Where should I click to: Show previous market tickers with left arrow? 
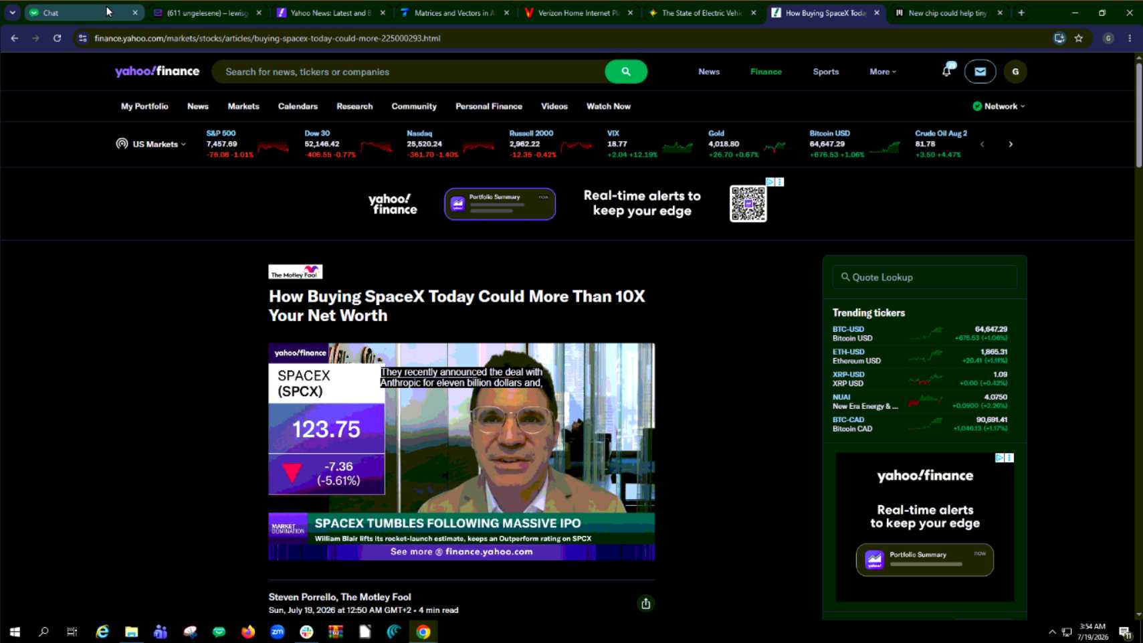point(982,144)
